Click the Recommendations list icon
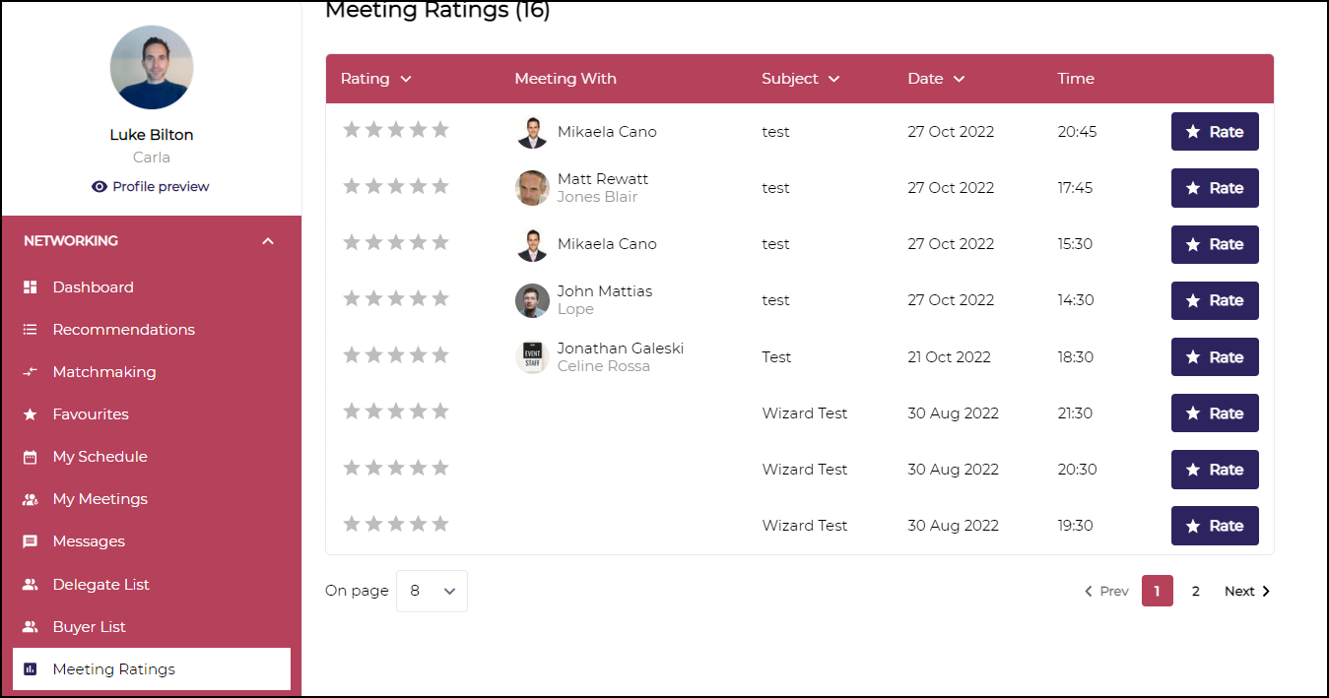The image size is (1329, 698). pos(31,330)
